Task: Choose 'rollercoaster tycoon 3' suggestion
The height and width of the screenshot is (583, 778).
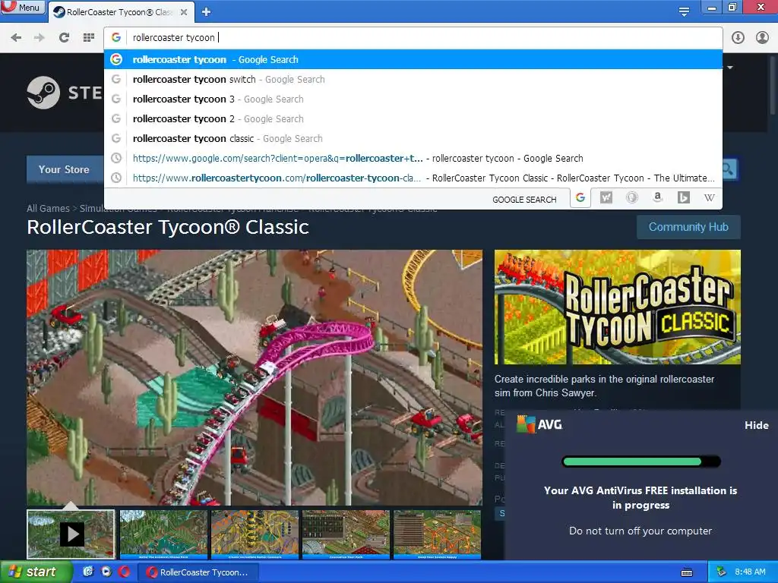Action: click(x=413, y=99)
